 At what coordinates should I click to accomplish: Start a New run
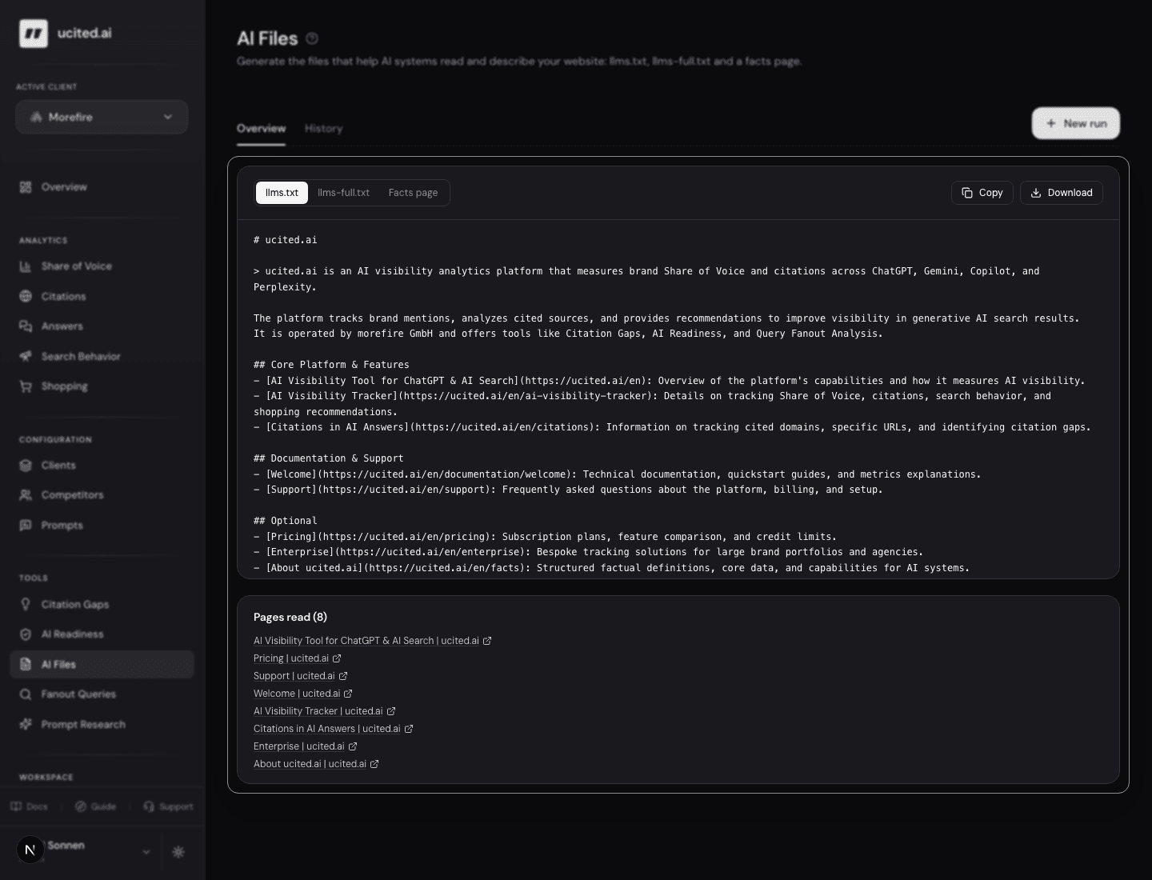tap(1076, 123)
